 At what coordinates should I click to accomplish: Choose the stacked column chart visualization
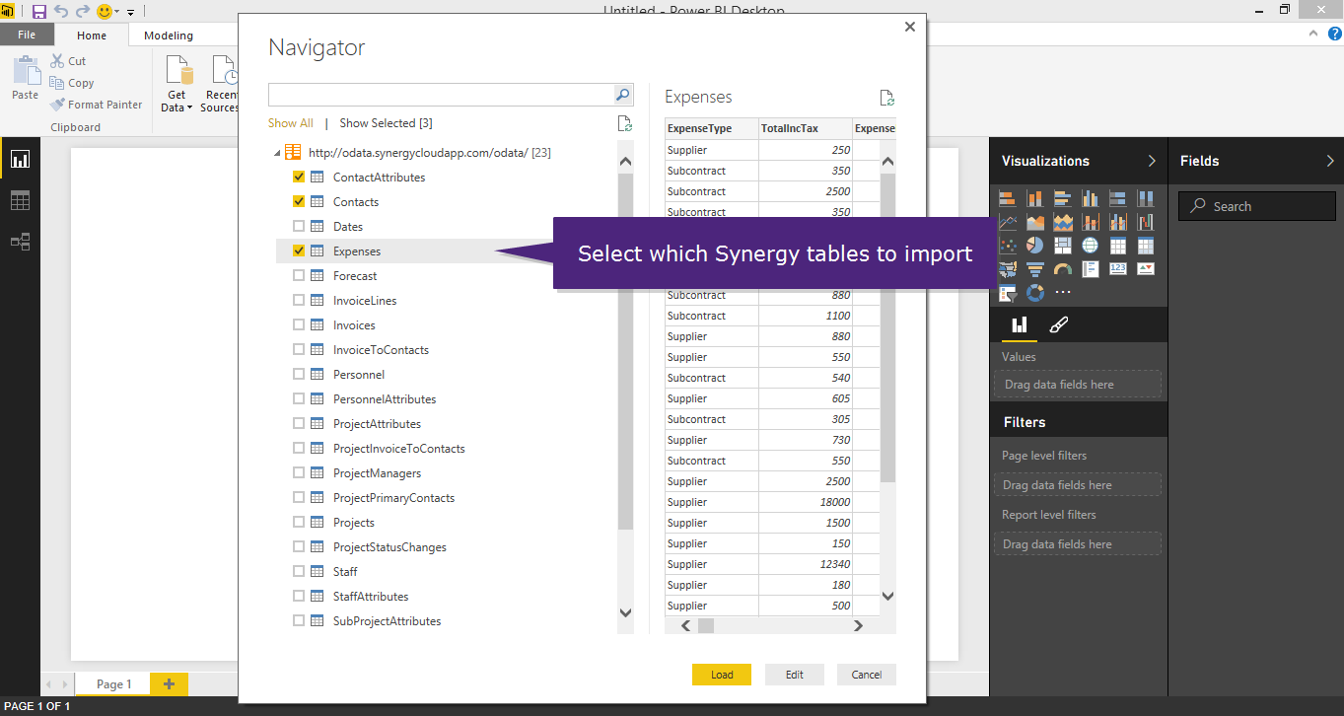pyautogui.click(x=1034, y=199)
